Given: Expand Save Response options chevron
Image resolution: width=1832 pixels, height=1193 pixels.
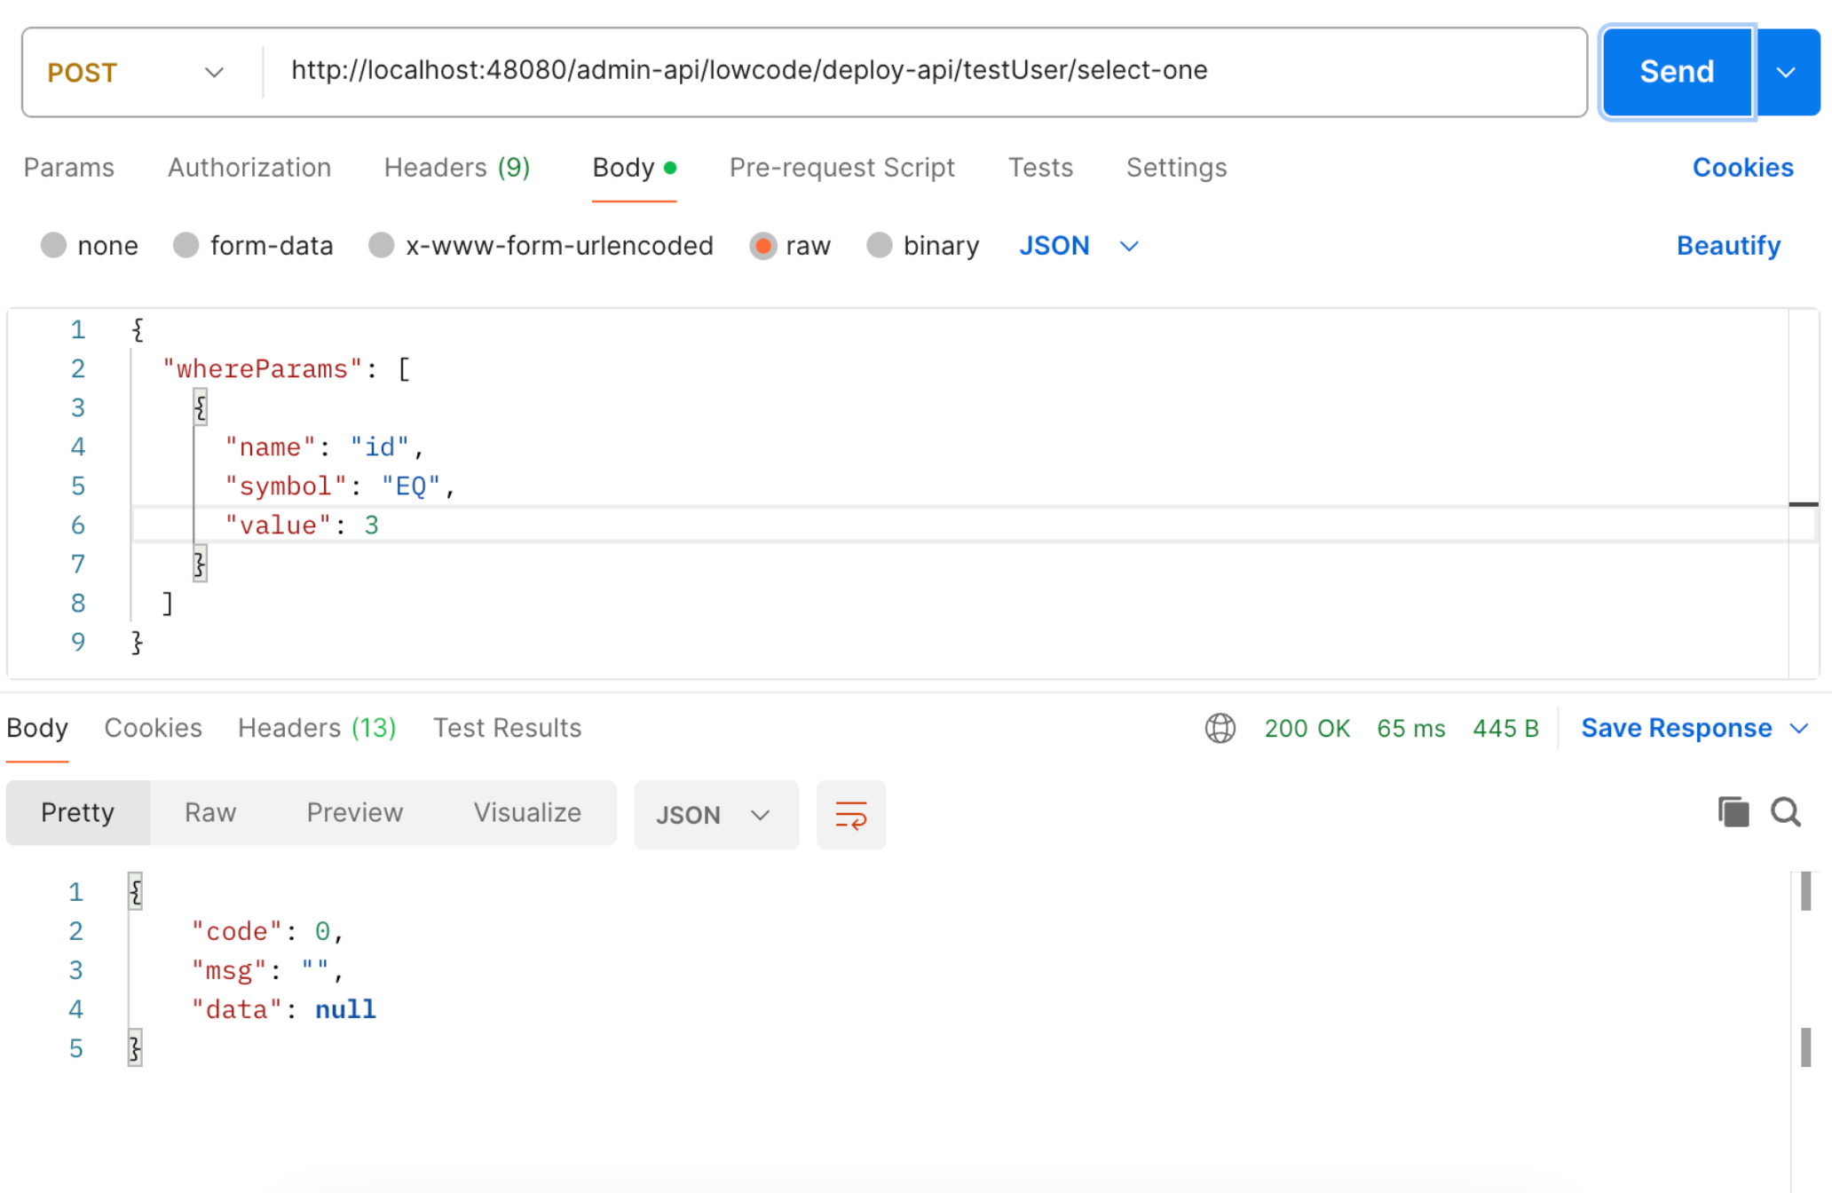Looking at the screenshot, I should 1799,728.
